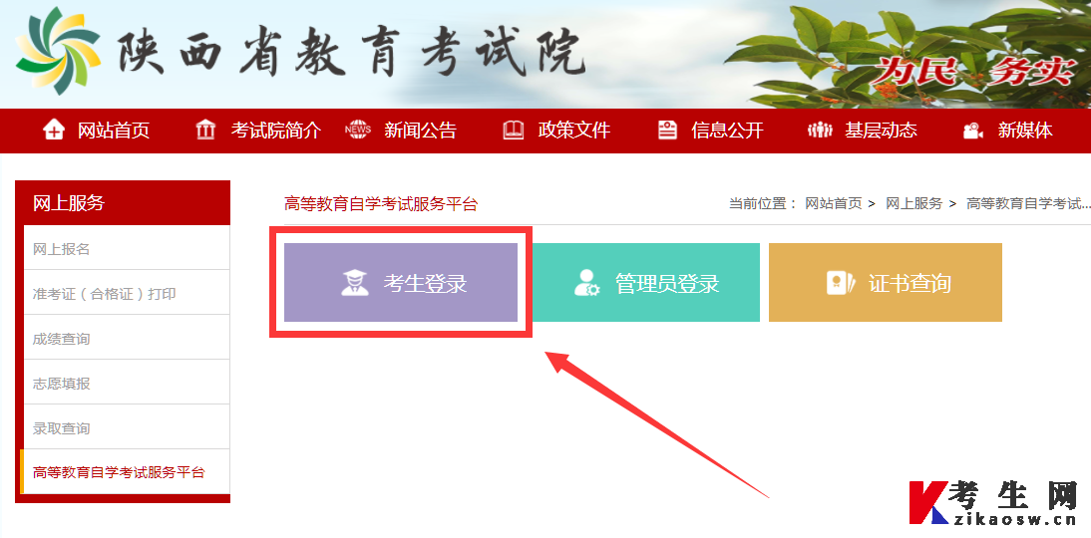Open 志愿填报 sidebar item
The height and width of the screenshot is (538, 1091).
(127, 383)
